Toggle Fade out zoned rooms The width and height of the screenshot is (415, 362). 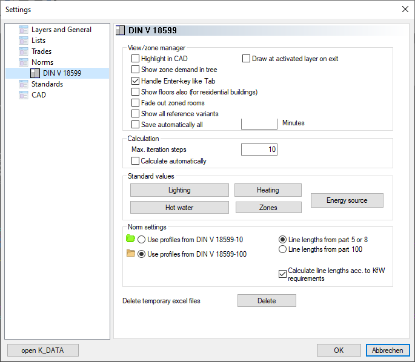tap(135, 102)
